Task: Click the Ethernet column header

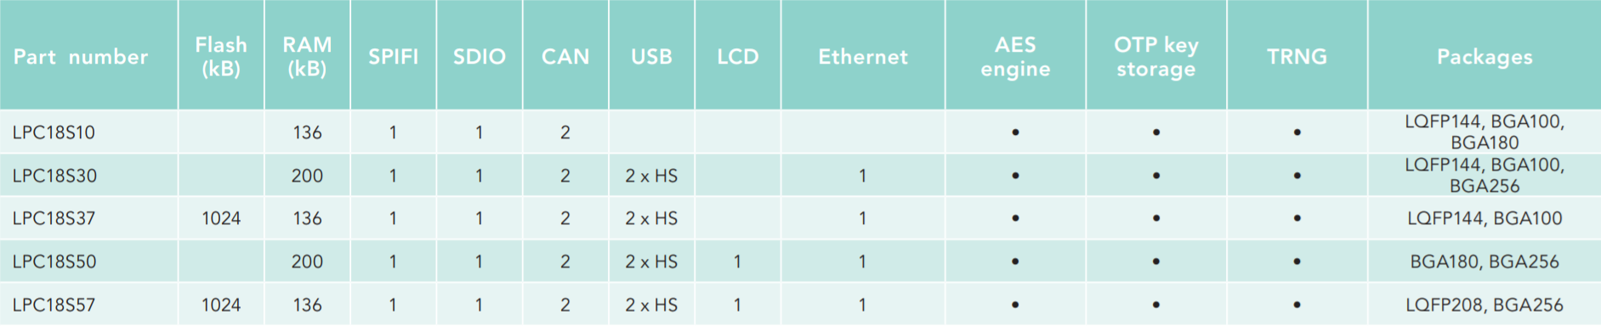Action: click(x=863, y=57)
